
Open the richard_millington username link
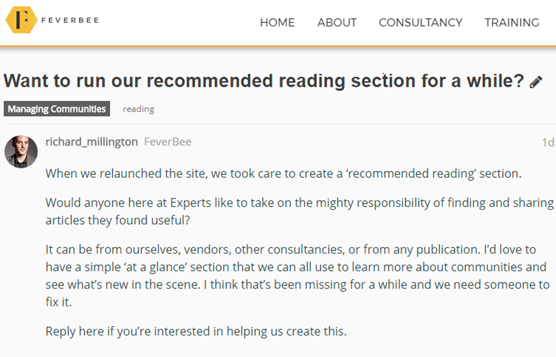coord(92,142)
